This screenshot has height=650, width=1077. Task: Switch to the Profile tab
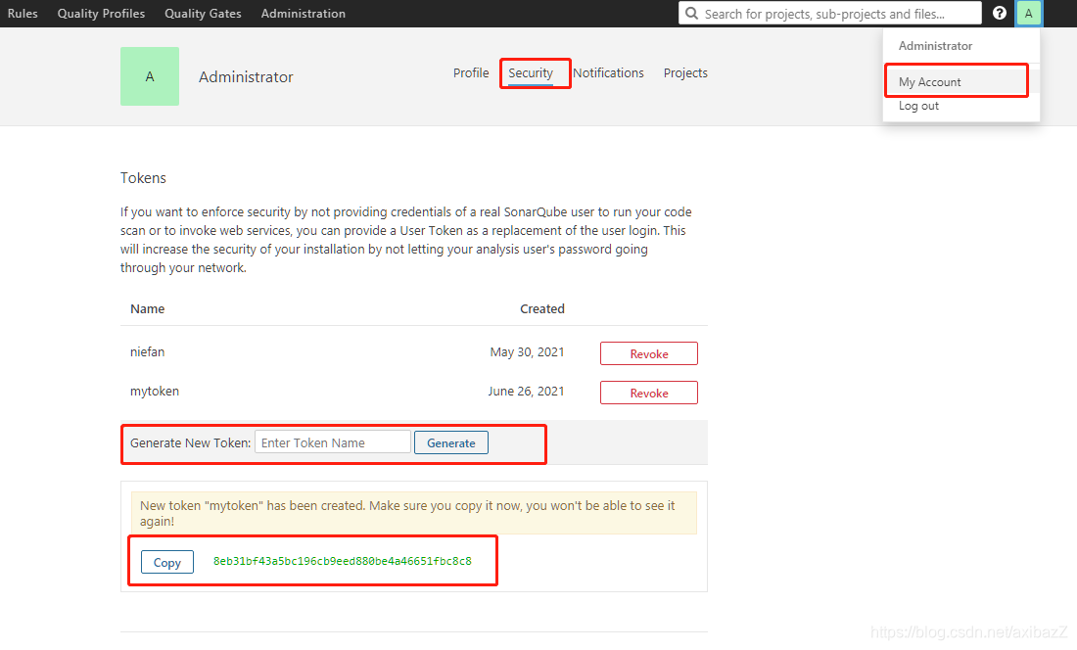click(471, 72)
